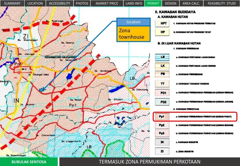Viewport: 240px width, 166px height.
Task: Click the ZI legend swatch
Action: click(162, 151)
